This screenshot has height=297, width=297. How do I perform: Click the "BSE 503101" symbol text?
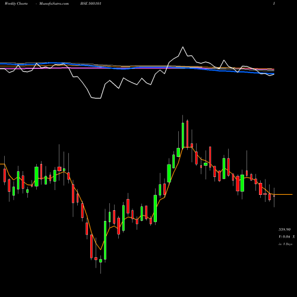(x=91, y=4)
